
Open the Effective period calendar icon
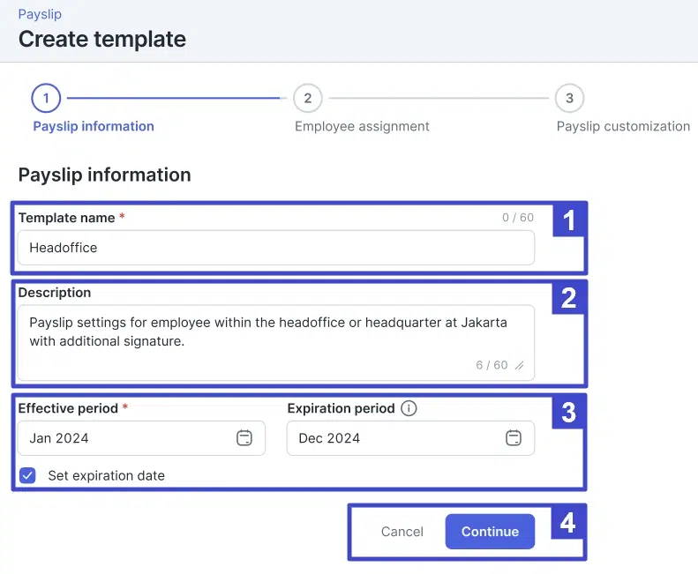pos(244,438)
